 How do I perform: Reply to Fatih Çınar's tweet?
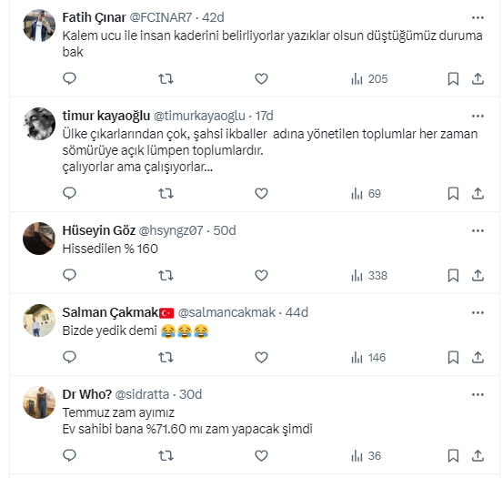69,78
